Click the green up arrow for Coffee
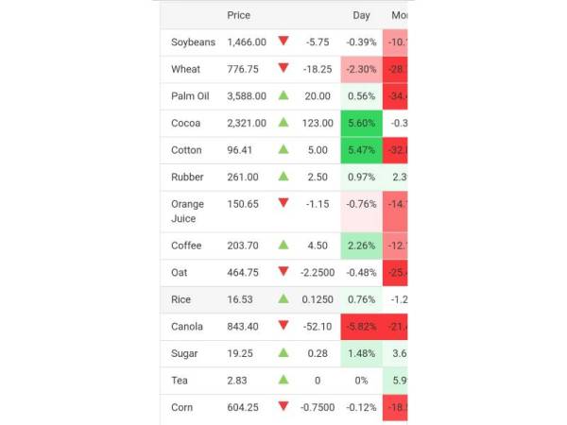 283,245
